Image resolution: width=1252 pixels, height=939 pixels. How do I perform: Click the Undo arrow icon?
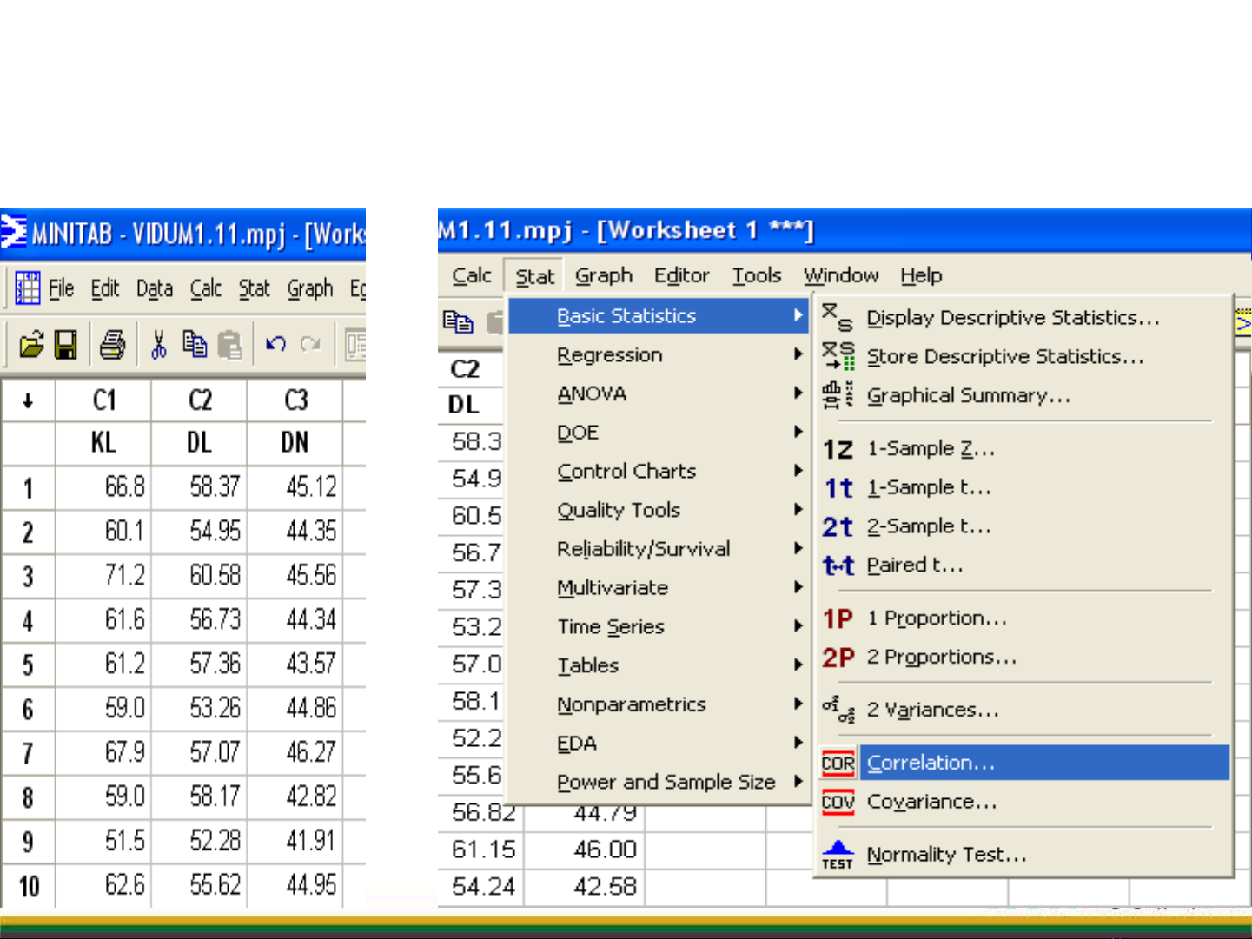[276, 345]
